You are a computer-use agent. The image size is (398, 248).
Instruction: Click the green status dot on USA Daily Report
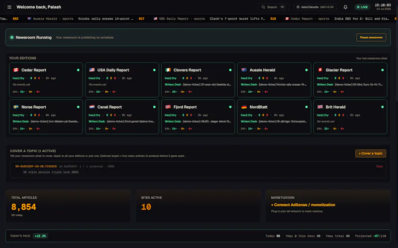(x=154, y=70)
